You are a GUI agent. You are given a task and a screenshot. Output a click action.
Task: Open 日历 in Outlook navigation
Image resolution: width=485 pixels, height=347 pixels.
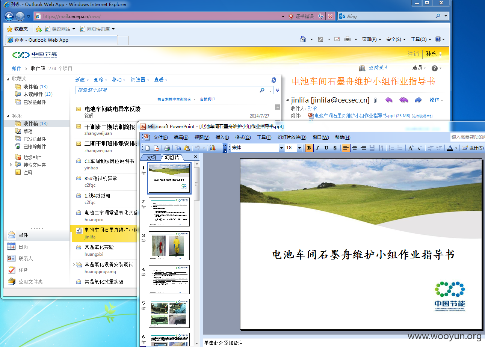23,247
